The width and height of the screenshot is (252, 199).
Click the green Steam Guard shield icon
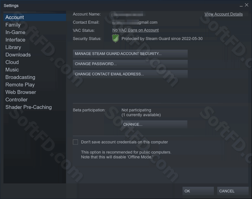point(116,38)
